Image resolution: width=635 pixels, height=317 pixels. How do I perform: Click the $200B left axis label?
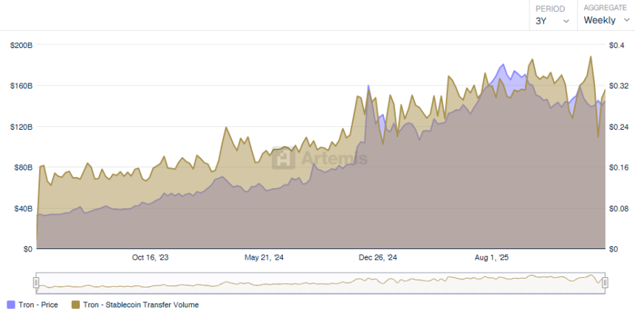[21, 45]
